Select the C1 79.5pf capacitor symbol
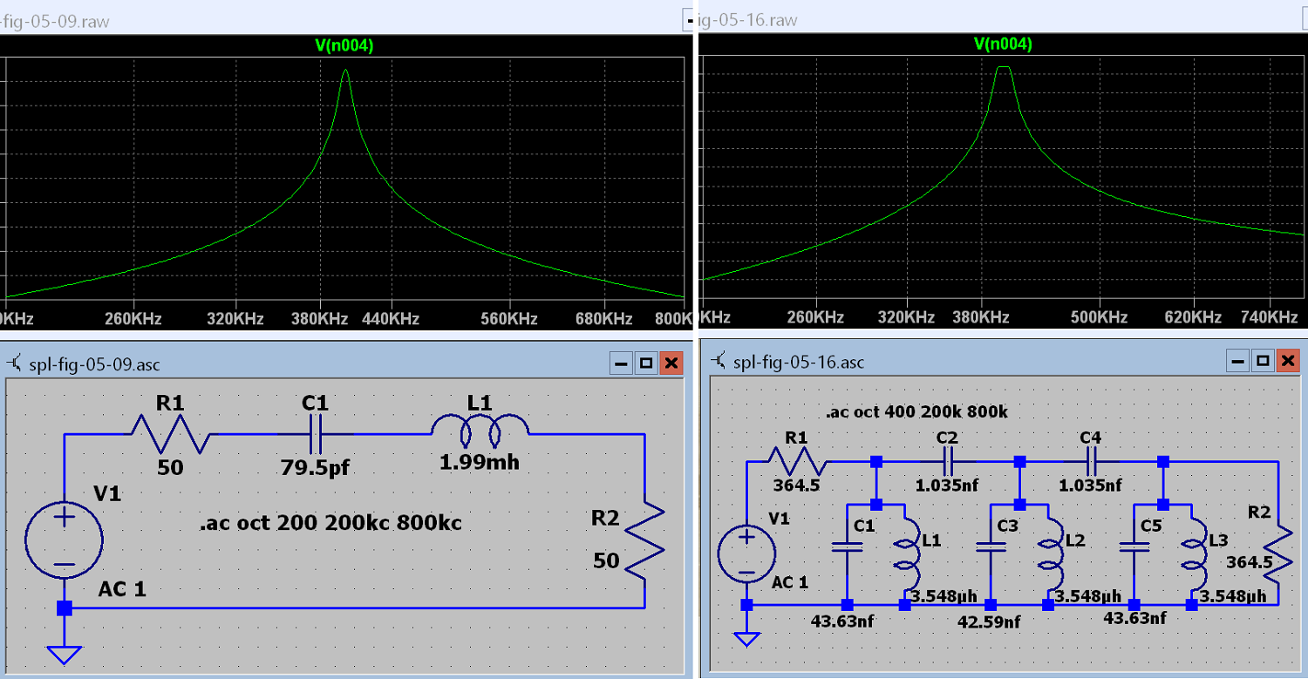Viewport: 1308px width, 679px height. [x=316, y=433]
